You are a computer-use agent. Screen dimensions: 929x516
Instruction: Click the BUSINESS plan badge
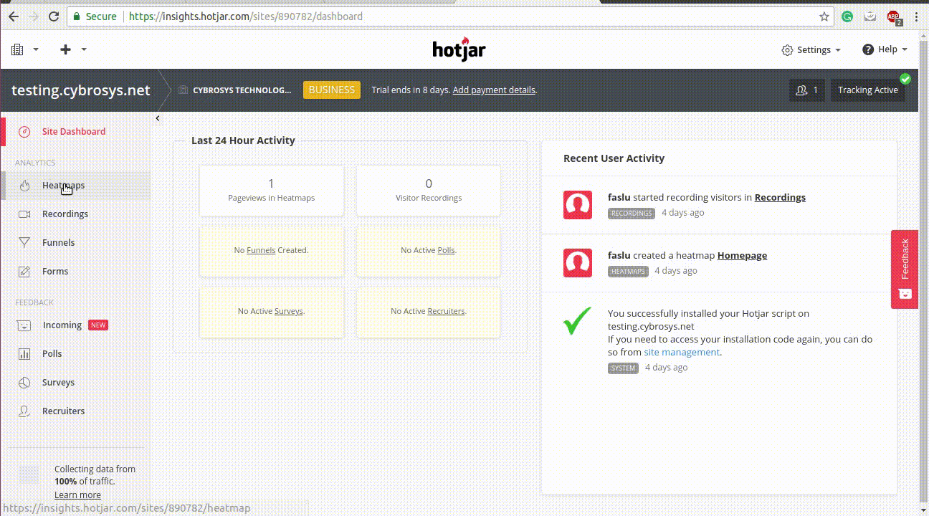coord(332,90)
